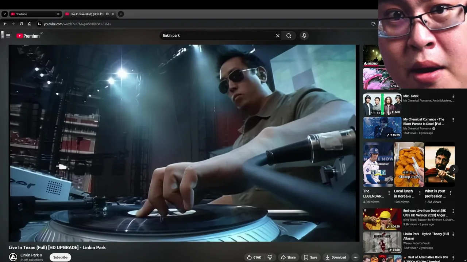Open options for 'What is your profession' Short
This screenshot has width=467, height=262.
pyautogui.click(x=451, y=193)
